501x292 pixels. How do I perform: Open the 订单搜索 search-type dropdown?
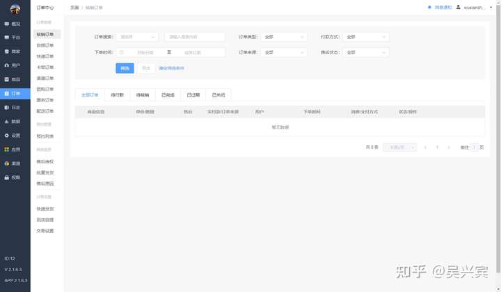(137, 37)
